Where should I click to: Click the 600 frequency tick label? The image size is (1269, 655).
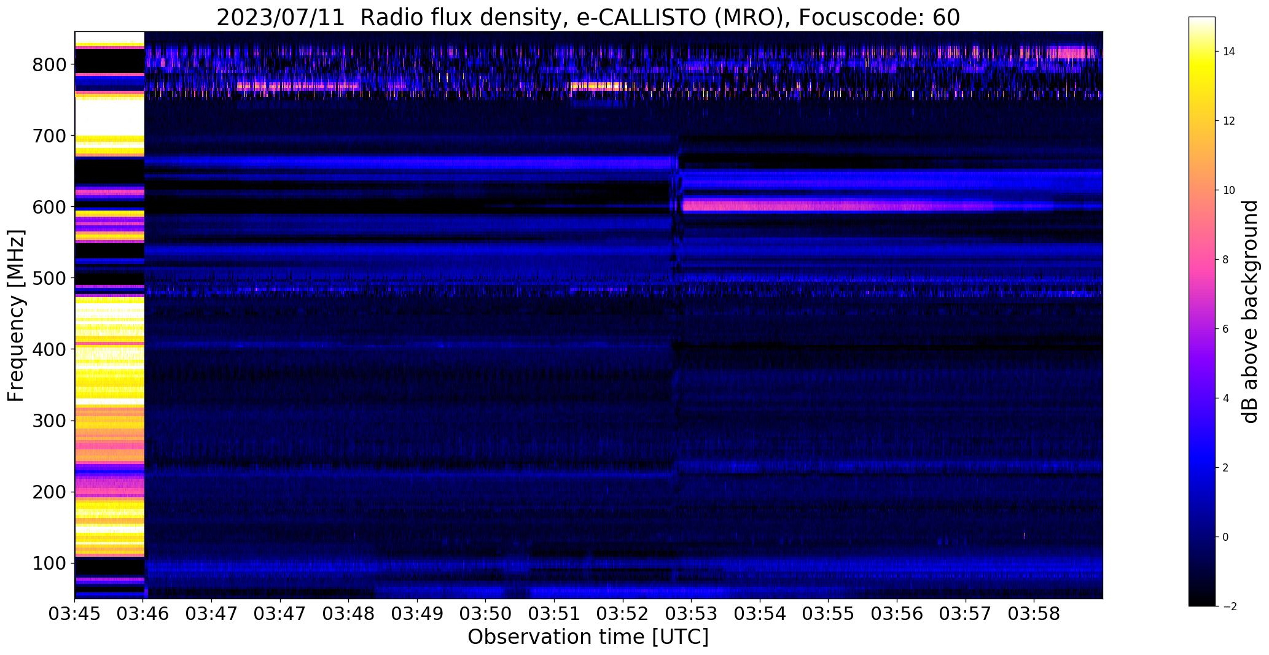click(50, 207)
